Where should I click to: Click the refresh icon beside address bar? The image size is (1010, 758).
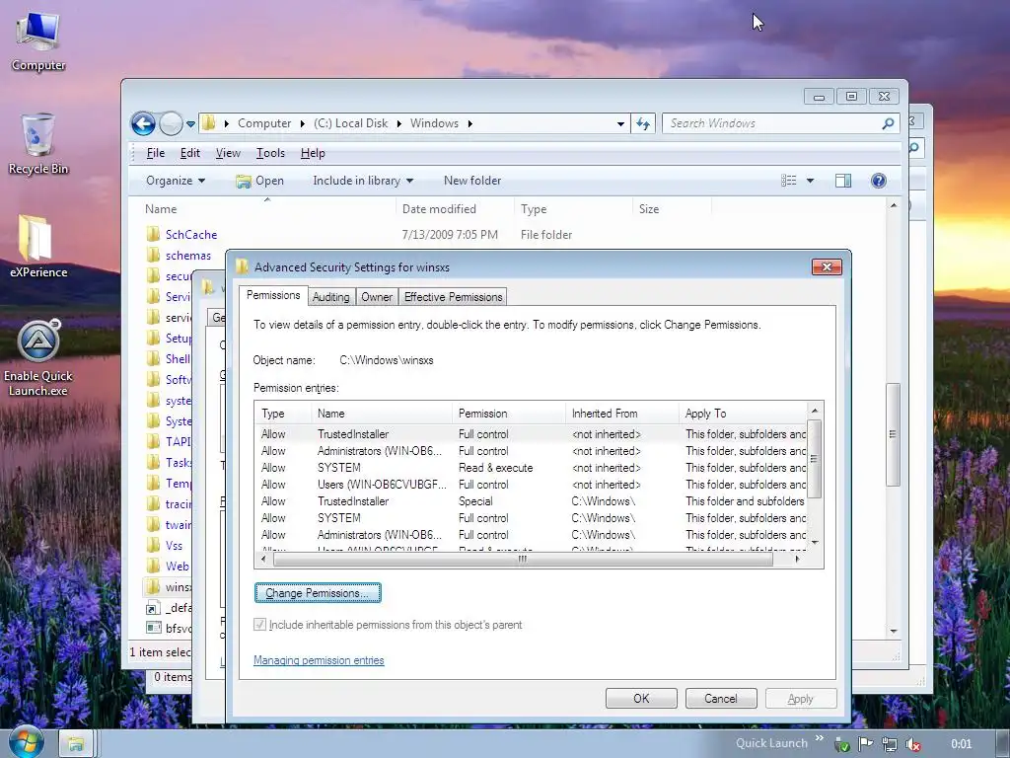[x=643, y=123]
